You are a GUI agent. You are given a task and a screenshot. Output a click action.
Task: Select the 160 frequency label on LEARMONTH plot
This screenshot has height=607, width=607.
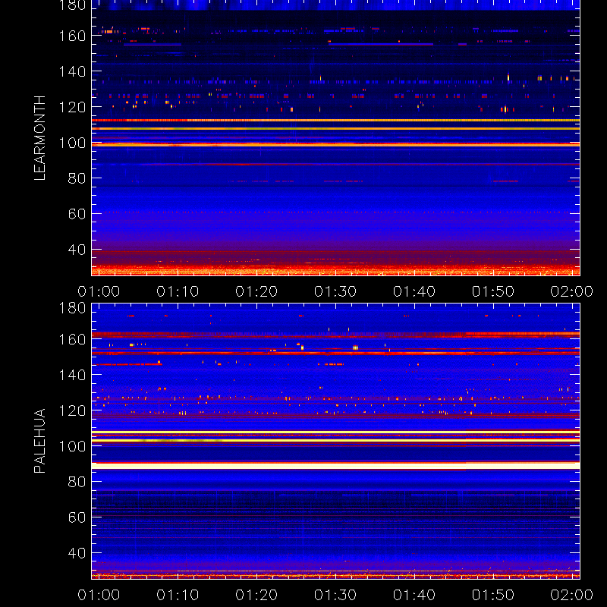72,36
